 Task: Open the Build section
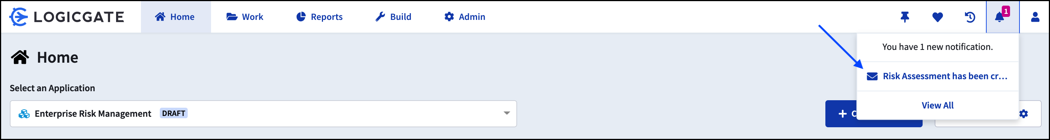[x=393, y=17]
